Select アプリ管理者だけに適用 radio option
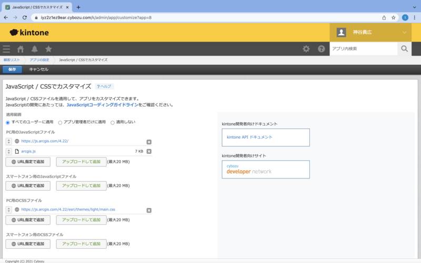Image resolution: width=421 pixels, height=263 pixels. [x=60, y=123]
